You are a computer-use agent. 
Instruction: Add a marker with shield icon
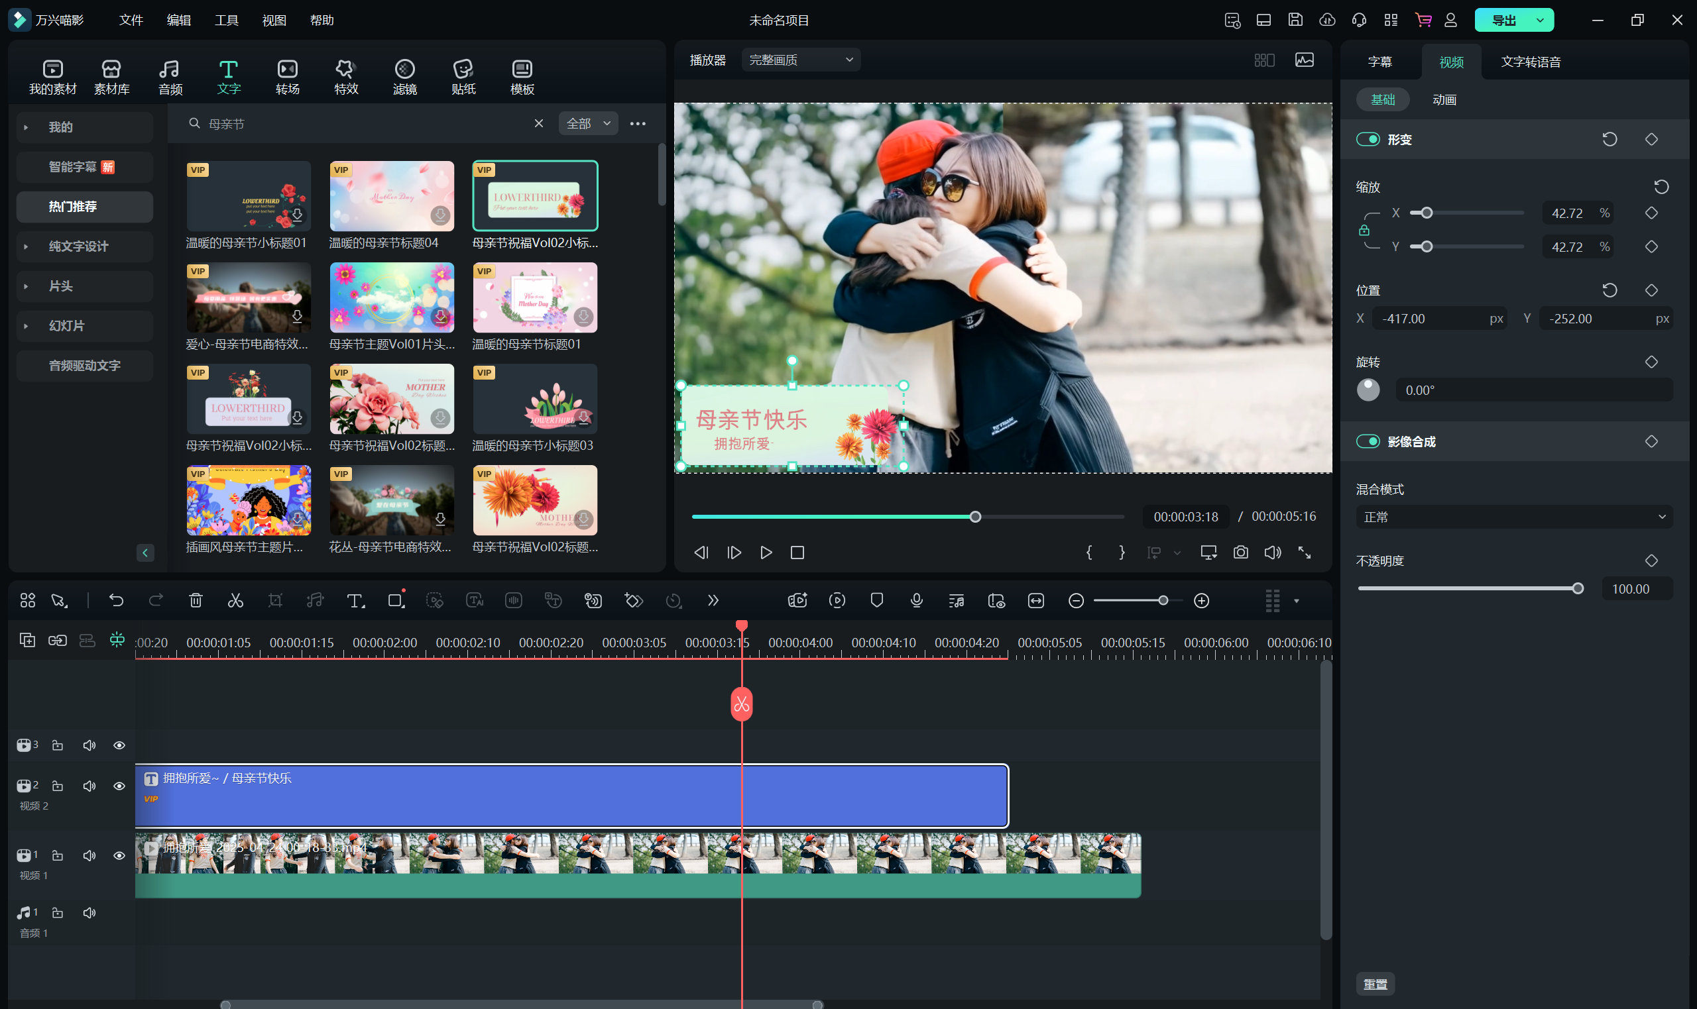pyautogui.click(x=877, y=600)
